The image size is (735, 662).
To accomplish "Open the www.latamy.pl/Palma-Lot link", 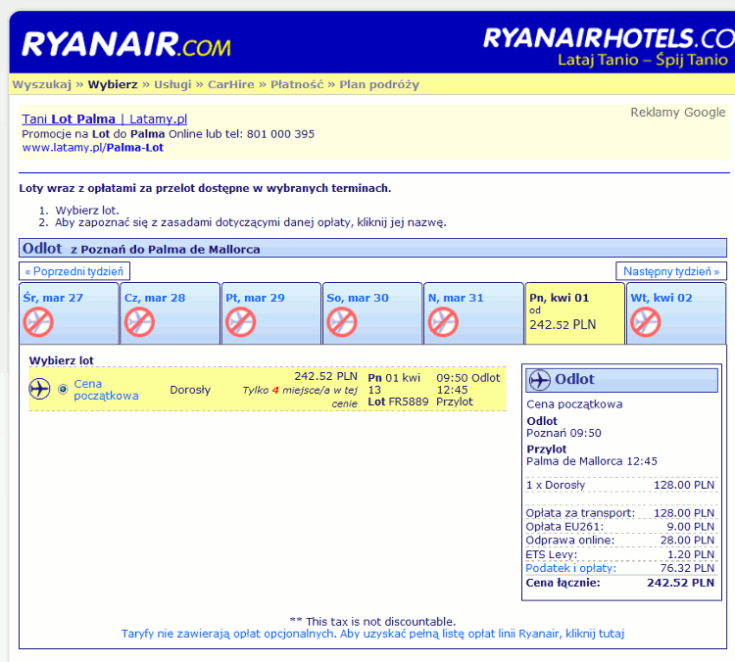I will coord(93,148).
